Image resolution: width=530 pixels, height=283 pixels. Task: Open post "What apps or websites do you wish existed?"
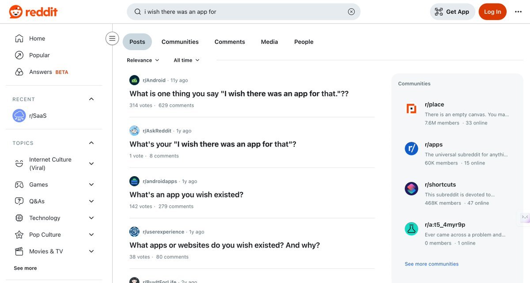click(225, 245)
